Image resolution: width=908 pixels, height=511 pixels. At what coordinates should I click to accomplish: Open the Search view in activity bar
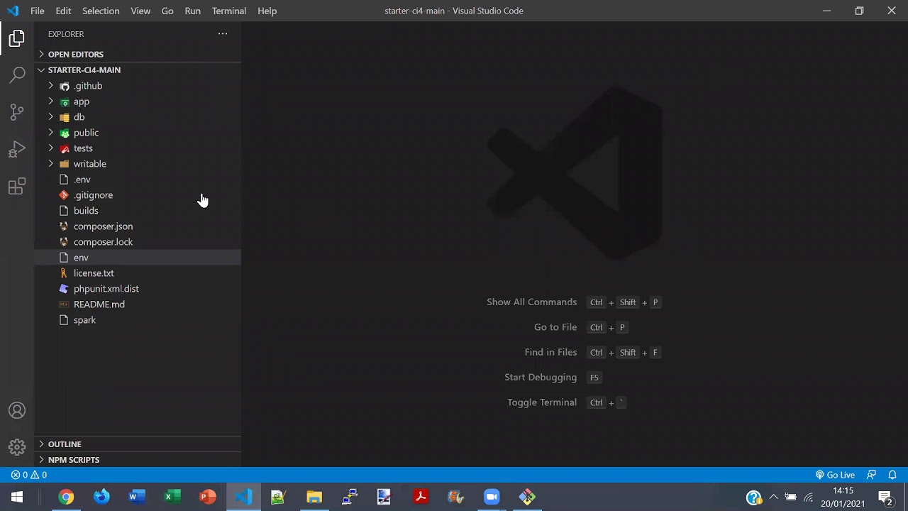pos(17,75)
